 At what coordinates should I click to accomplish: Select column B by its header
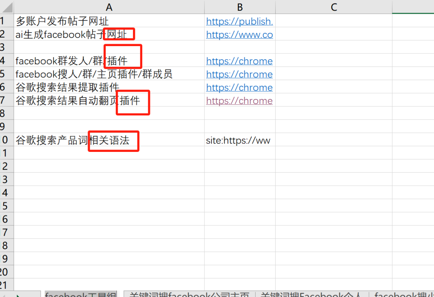(x=240, y=7)
